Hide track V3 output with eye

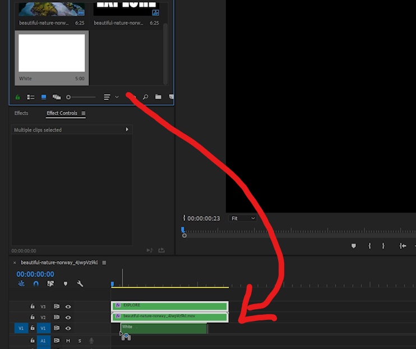pos(68,307)
